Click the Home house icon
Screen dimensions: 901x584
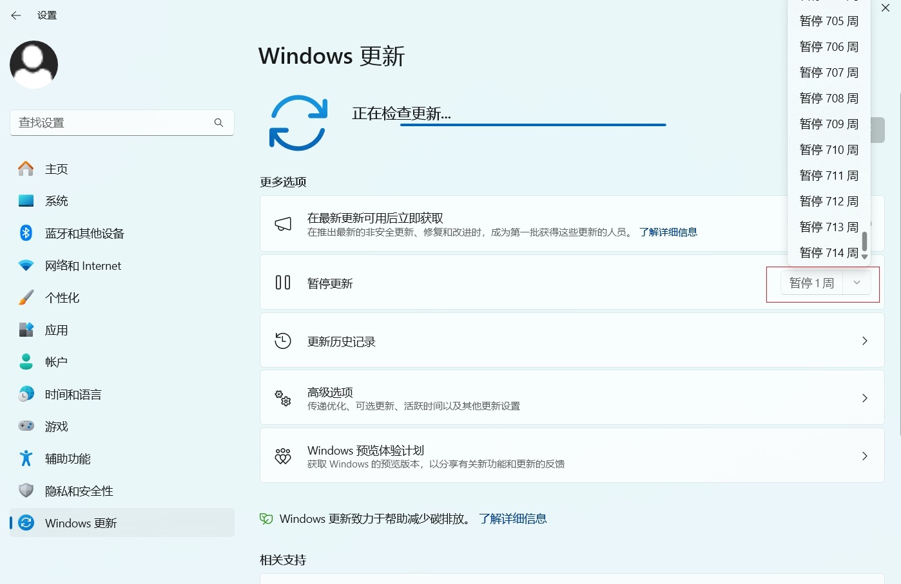26,169
